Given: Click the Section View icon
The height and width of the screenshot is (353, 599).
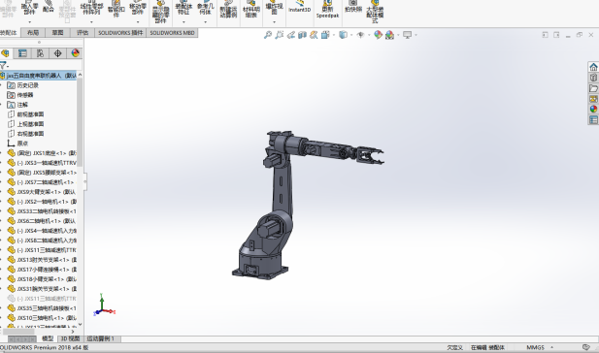Looking at the screenshot, I should tap(302, 35).
